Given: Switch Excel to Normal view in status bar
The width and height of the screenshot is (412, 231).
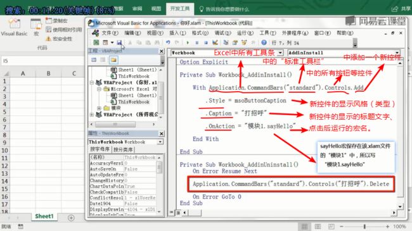Looking at the screenshot, I should pyautogui.click(x=304, y=227).
